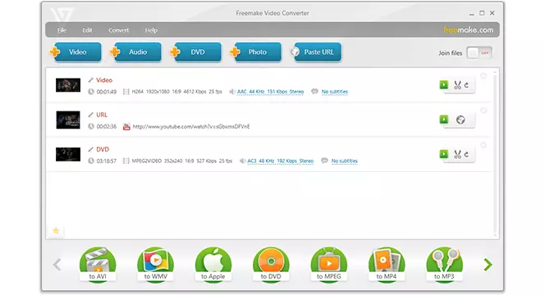The height and width of the screenshot is (295, 545).
Task: Select the to DVD burn icon
Action: [x=271, y=265]
